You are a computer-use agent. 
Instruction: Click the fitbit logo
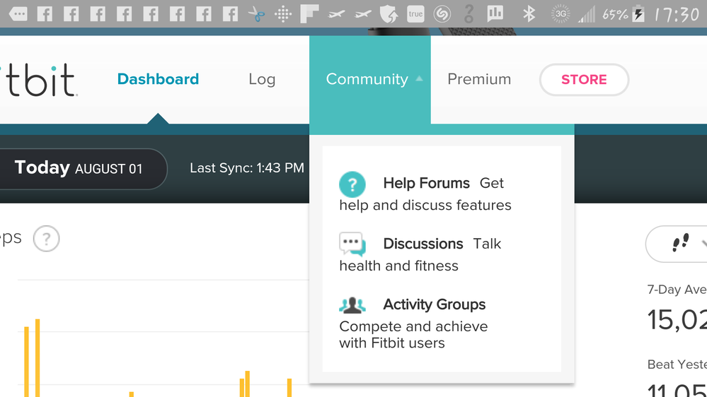[x=38, y=80]
